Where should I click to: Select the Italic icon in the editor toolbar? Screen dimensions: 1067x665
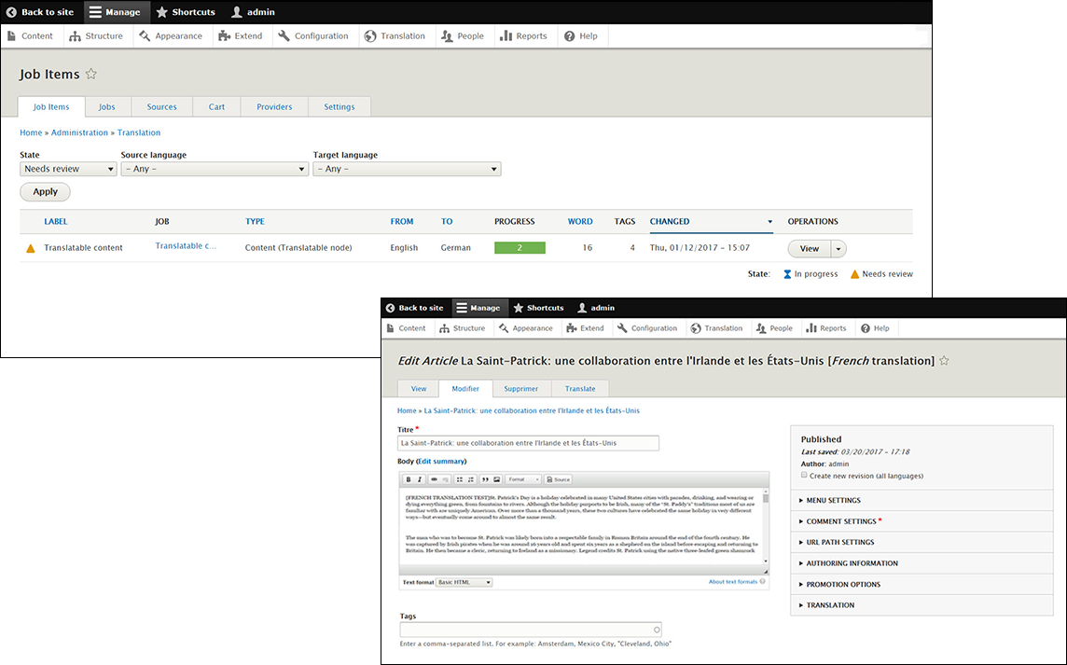[419, 478]
